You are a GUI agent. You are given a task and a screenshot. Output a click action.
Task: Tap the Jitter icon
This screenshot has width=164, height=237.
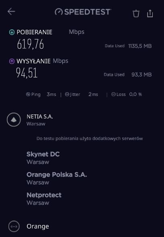pos(67,94)
